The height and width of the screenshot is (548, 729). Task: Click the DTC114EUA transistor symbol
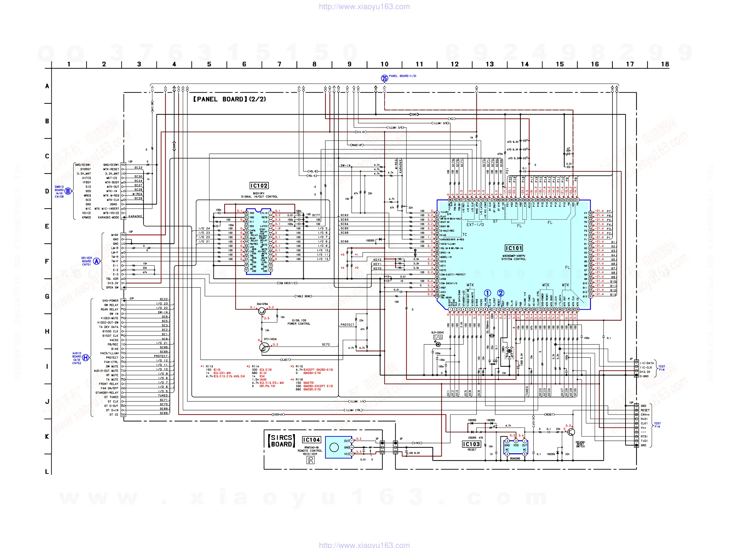pos(264,347)
